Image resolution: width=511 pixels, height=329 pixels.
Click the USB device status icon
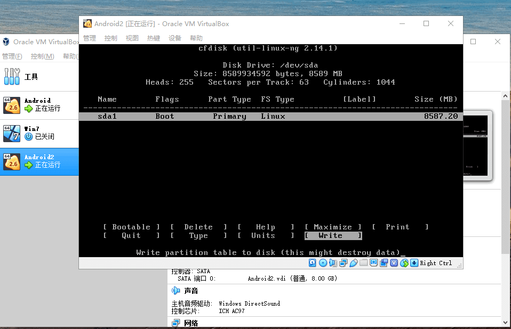click(x=353, y=263)
